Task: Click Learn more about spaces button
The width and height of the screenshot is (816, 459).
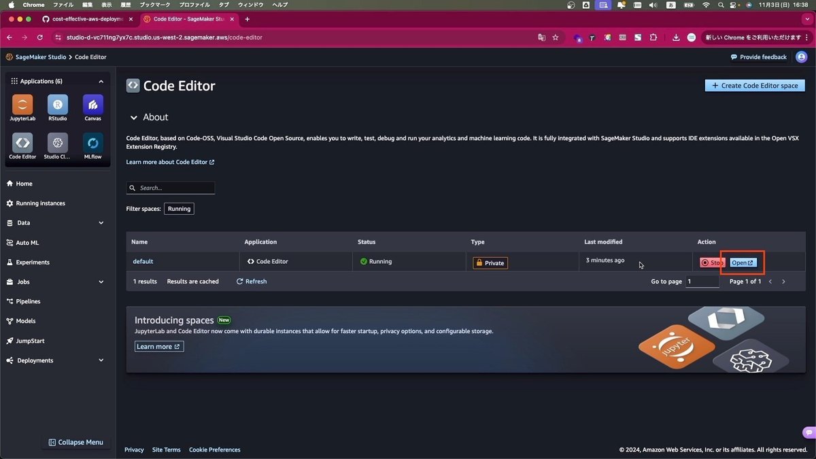Action: (x=159, y=347)
